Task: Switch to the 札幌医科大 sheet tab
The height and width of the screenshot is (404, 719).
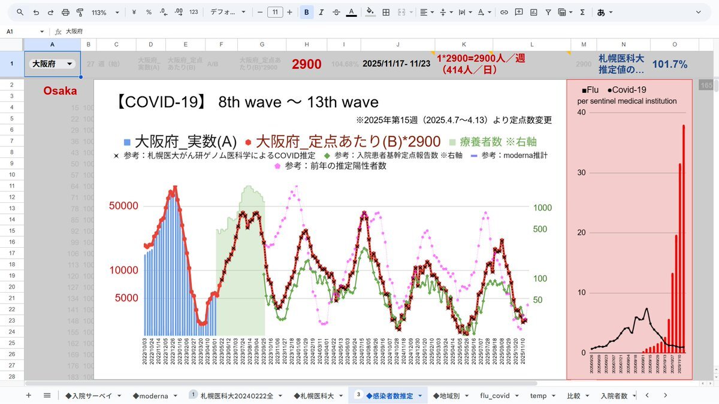Action: pos(318,396)
